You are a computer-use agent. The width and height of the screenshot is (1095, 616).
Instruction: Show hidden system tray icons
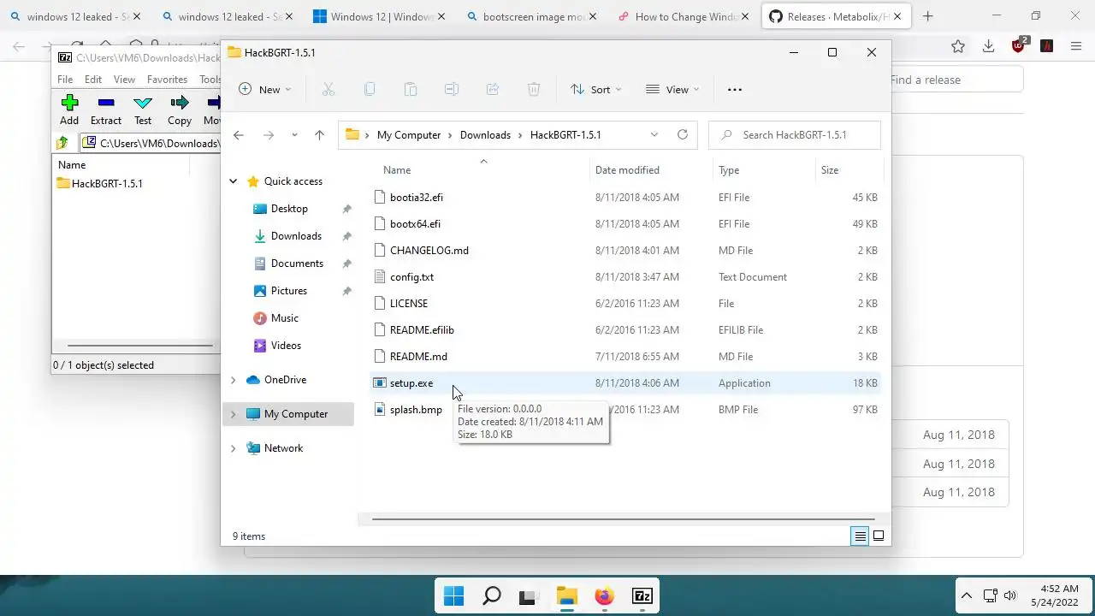click(x=966, y=595)
